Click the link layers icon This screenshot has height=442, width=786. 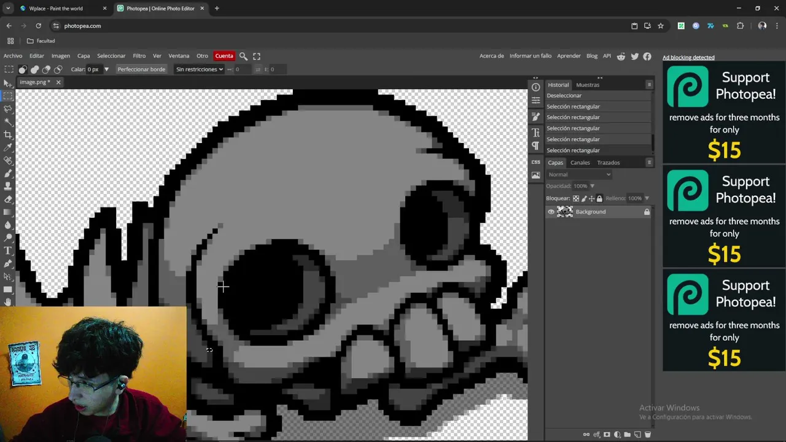click(586, 435)
